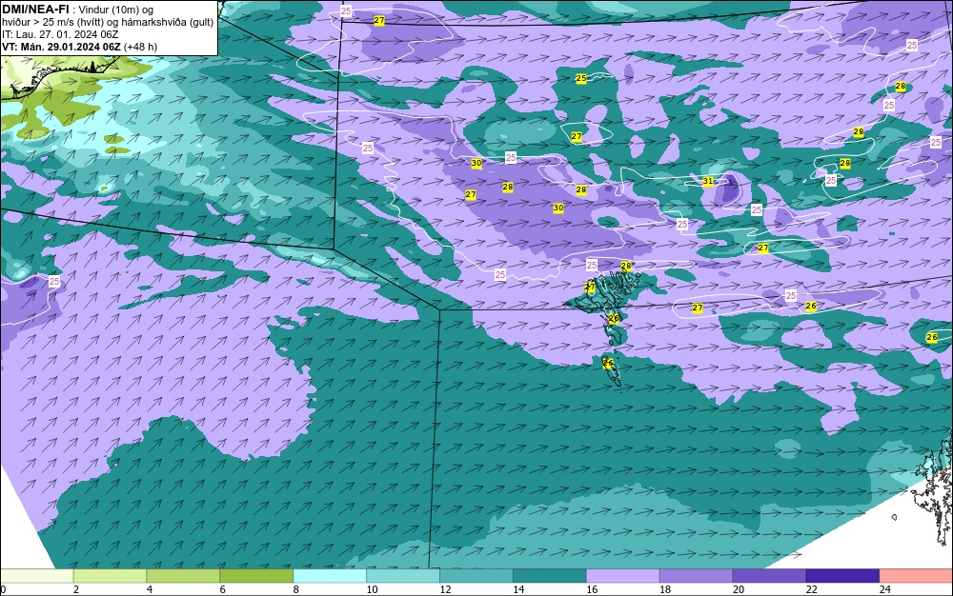This screenshot has width=953, height=596.
Task: Click the legend scale number 4
Action: [150, 589]
